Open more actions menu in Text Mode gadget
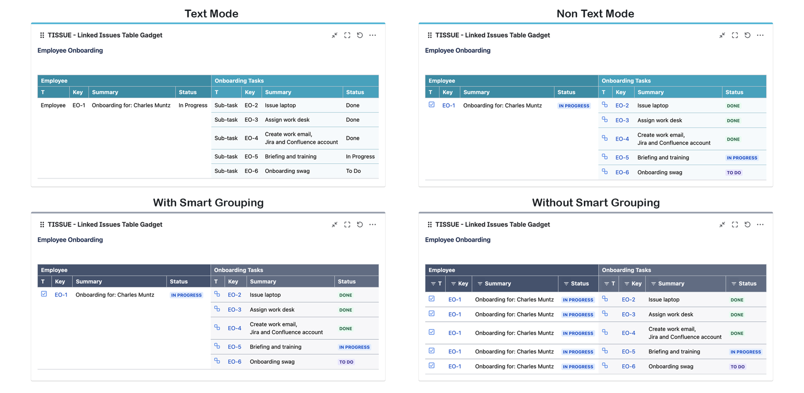The height and width of the screenshot is (393, 804). [372, 35]
